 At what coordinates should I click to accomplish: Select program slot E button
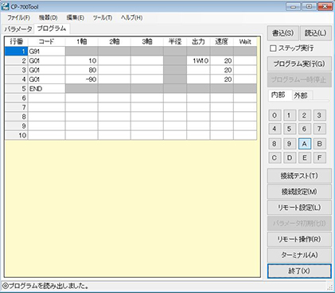click(304, 158)
